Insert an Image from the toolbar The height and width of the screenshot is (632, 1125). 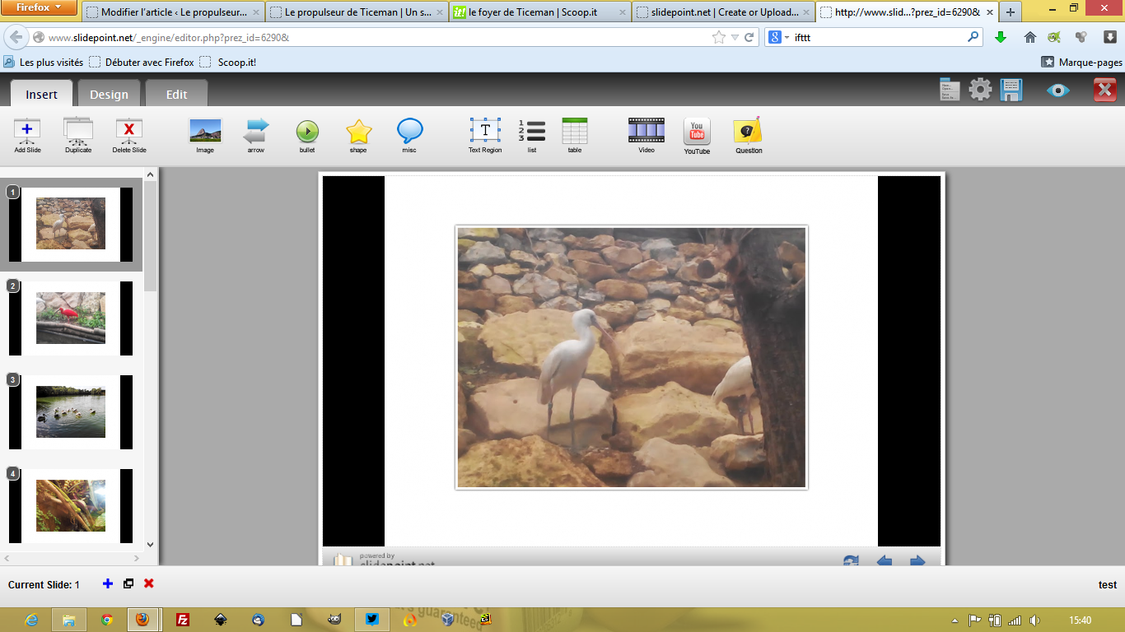(205, 132)
